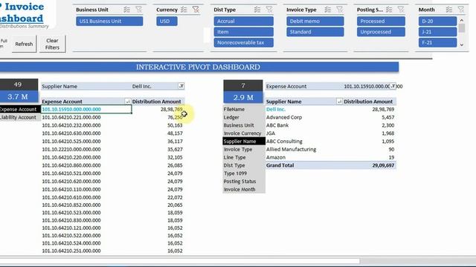Toggle Nonrecoverable tax slicer item
476x267 pixels.
[243, 43]
